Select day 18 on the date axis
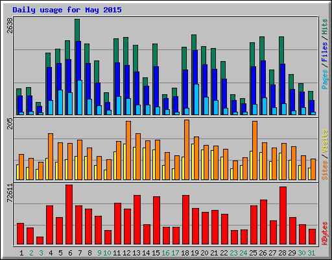Viewport: 332px width, 260px height. click(185, 253)
